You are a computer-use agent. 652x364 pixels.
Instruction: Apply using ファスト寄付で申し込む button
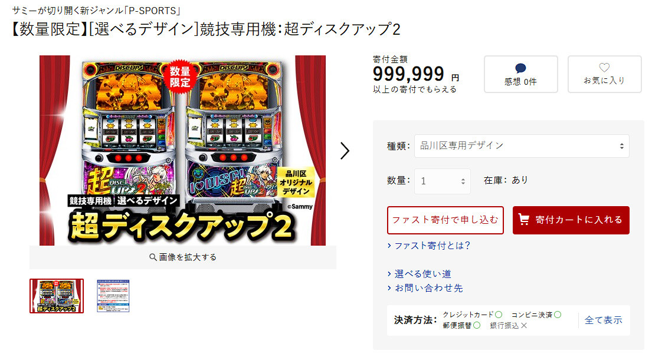point(445,220)
